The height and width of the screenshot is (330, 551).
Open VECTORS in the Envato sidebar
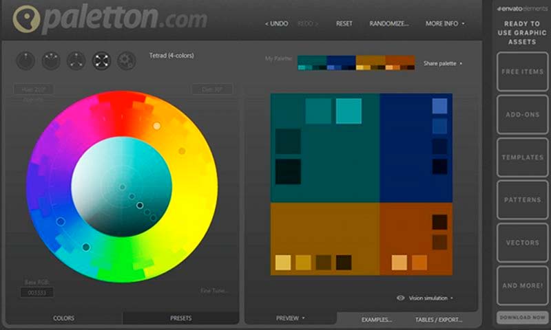(x=523, y=243)
